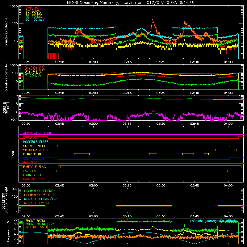Screen dimensions: 247x247
Task: Select the ATTENUATOR_STATE flag label
Action: point(37,133)
